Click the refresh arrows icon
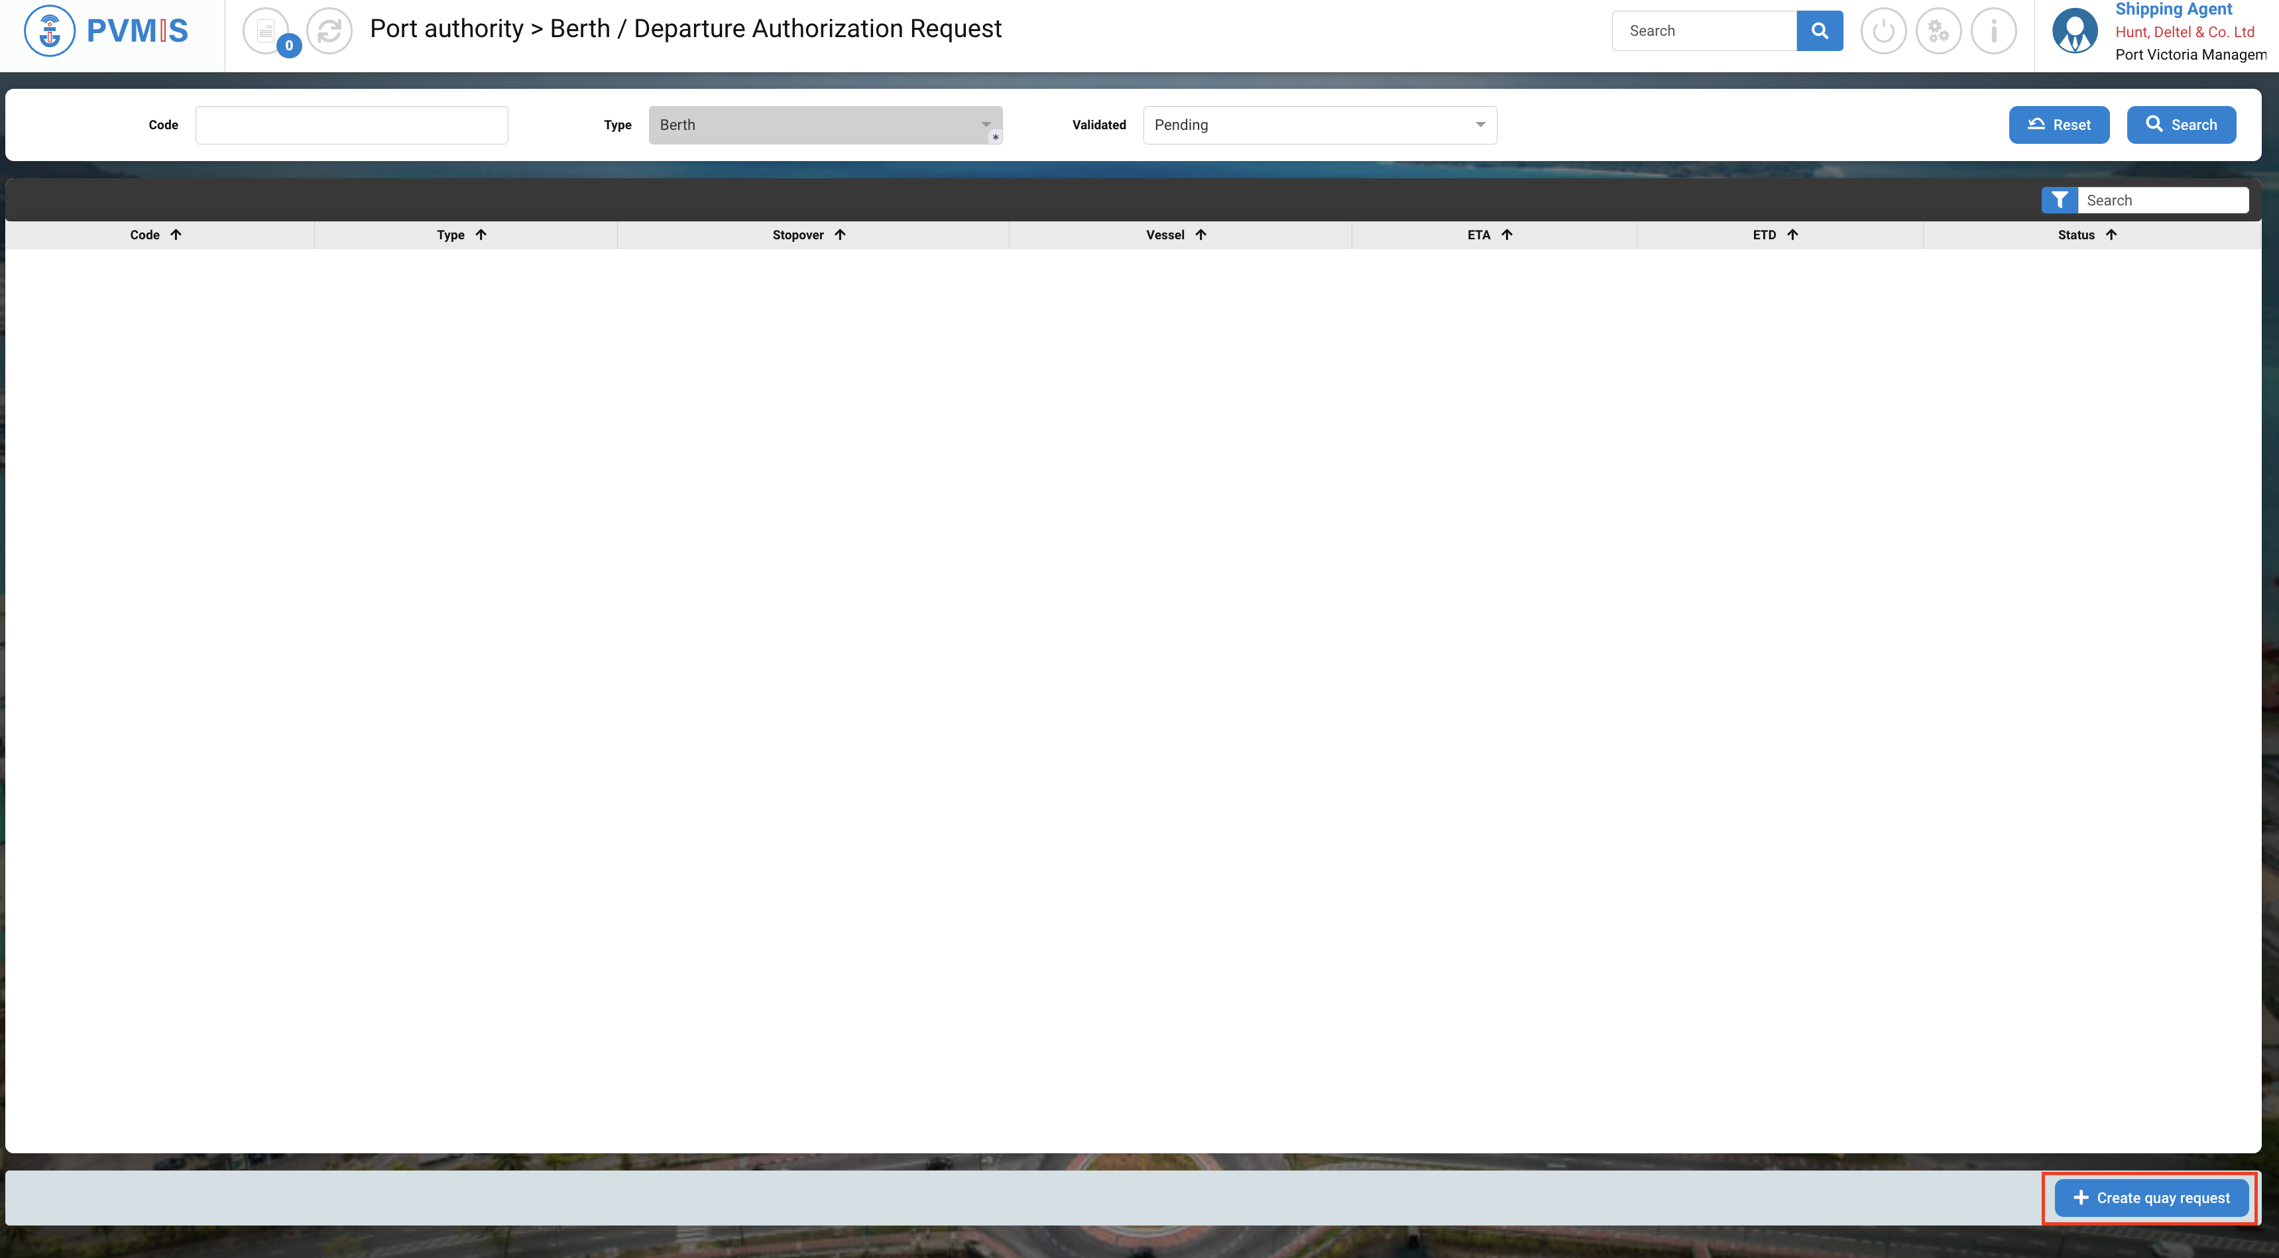 (329, 31)
